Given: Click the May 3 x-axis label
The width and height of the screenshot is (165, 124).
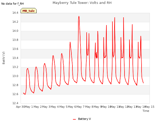Looking at the screenshot, I should coord(46,107).
